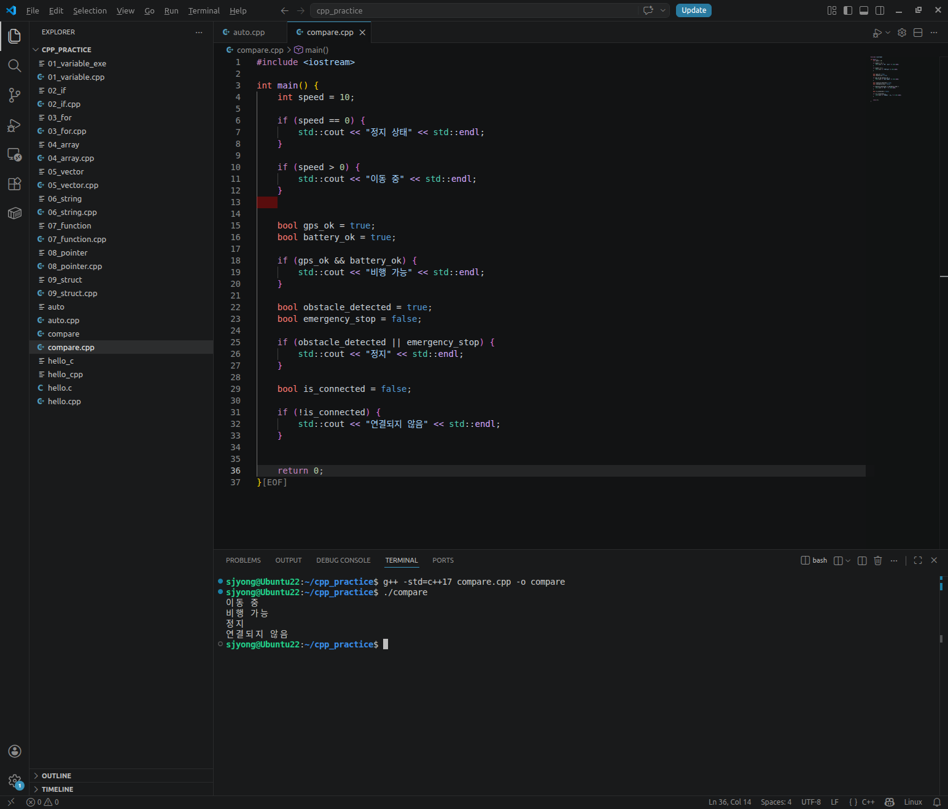Open the Manage gear icon
The height and width of the screenshot is (809, 948).
click(x=14, y=781)
